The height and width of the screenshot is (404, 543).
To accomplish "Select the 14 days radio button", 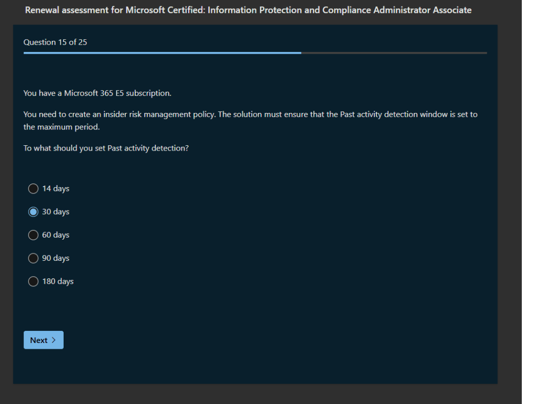I will [x=33, y=189].
